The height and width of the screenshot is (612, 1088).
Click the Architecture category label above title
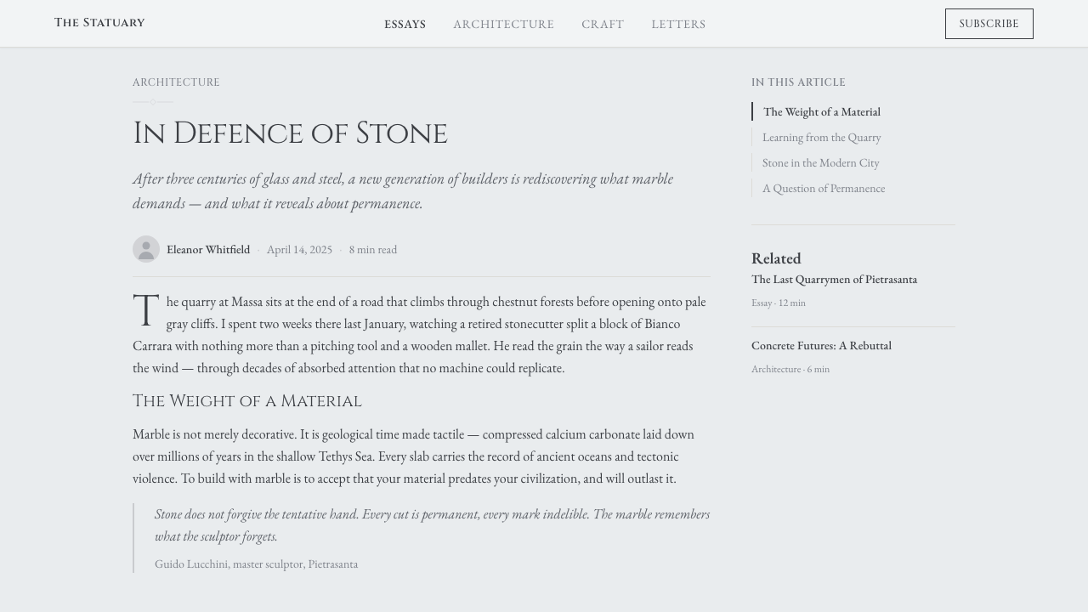(176, 82)
